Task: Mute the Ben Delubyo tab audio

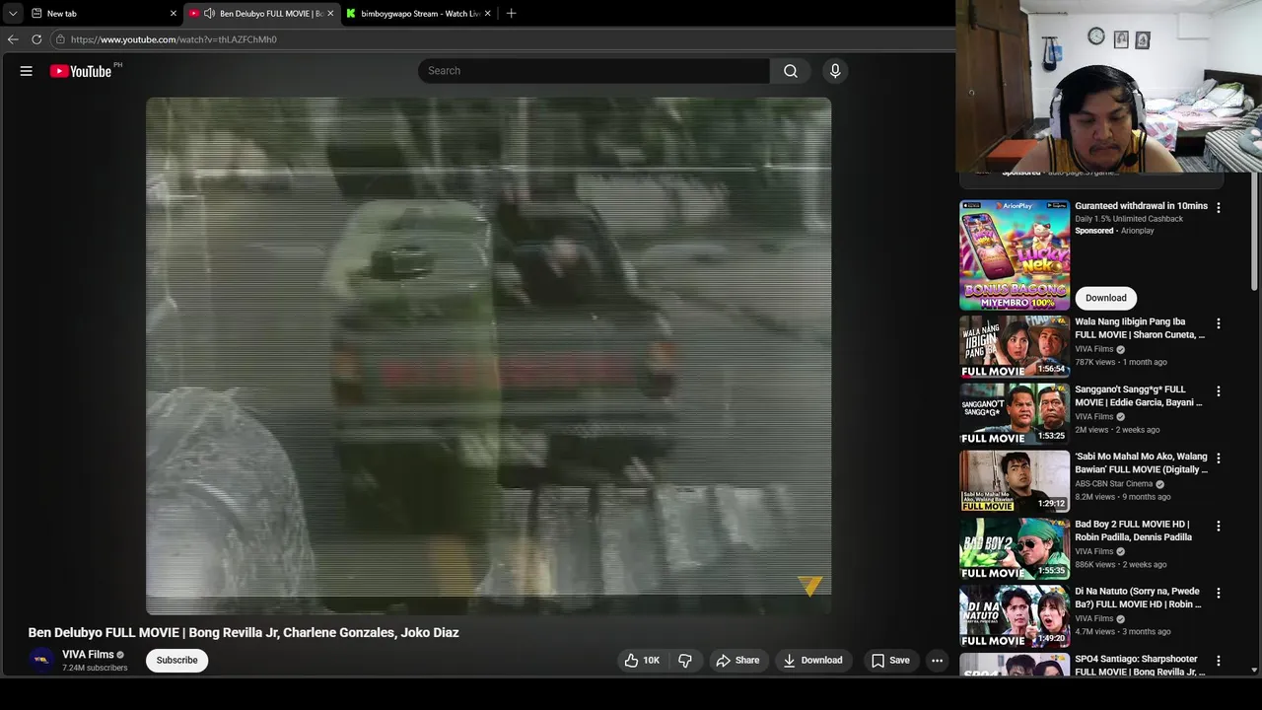Action: (x=209, y=14)
